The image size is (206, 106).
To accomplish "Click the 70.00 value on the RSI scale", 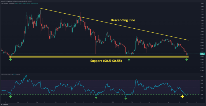I will pyautogui.click(x=201, y=80).
